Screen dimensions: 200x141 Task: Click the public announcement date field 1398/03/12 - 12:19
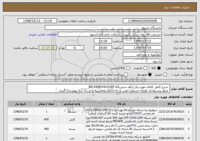(x=37, y=21)
